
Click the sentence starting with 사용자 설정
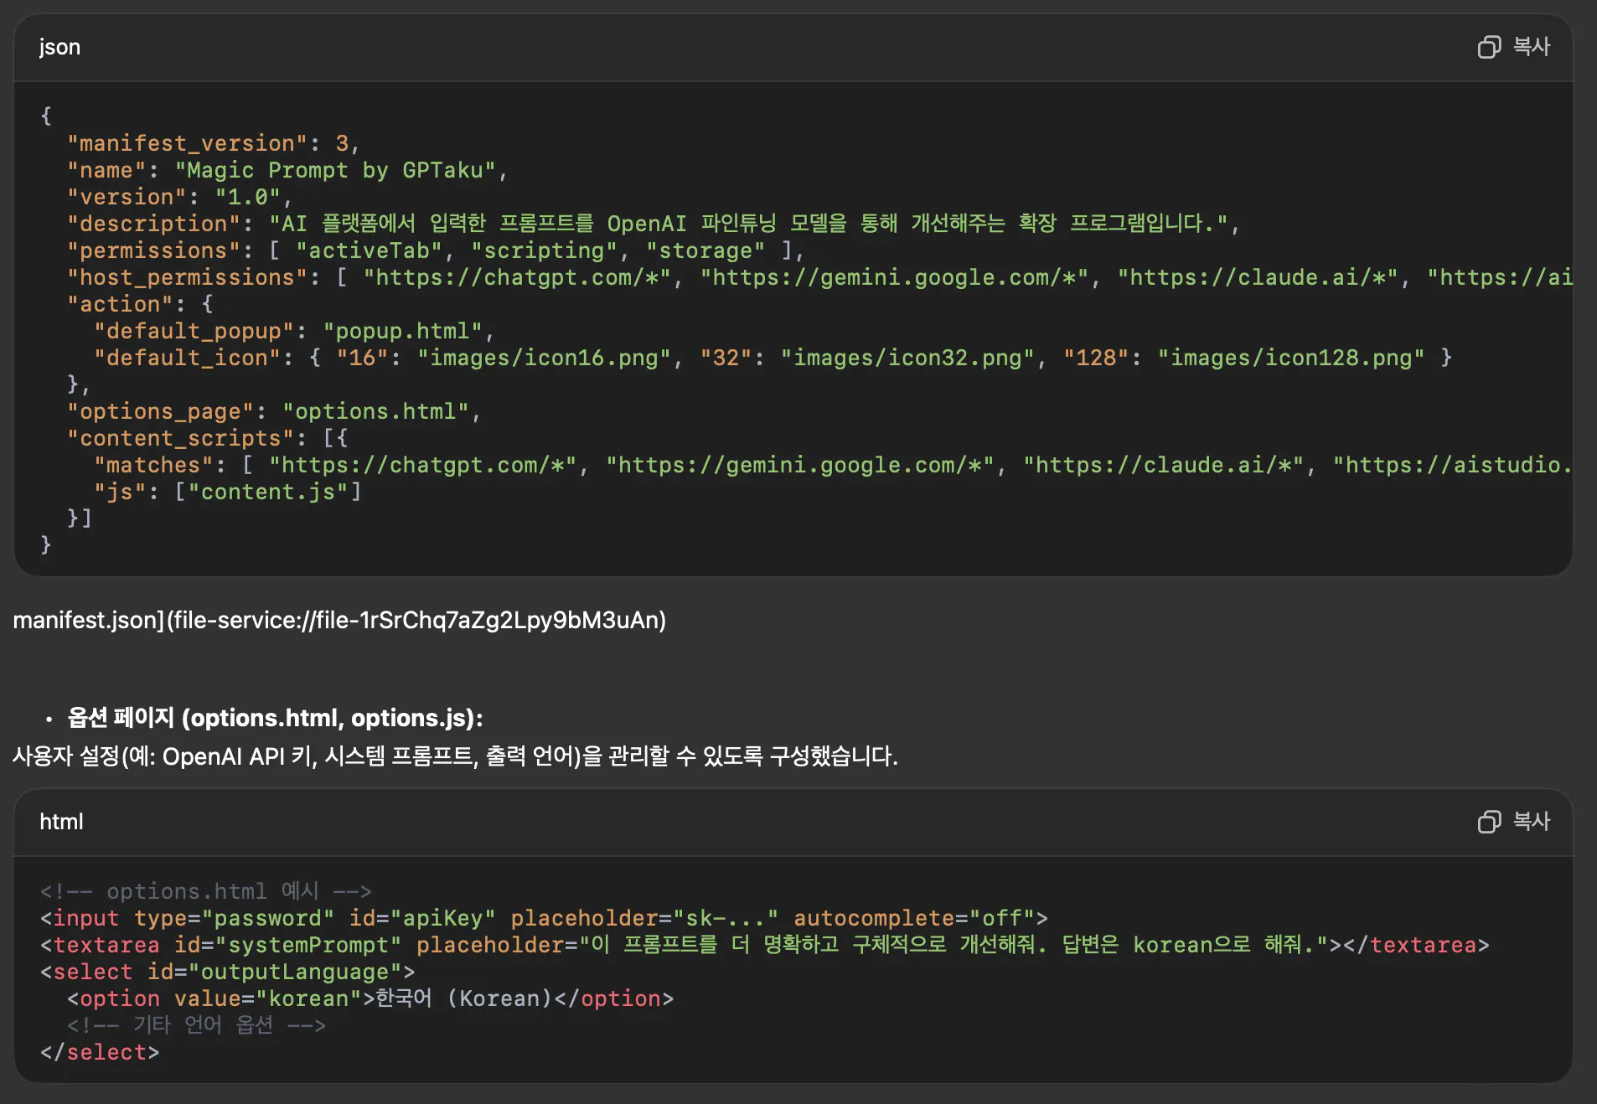pos(455,756)
